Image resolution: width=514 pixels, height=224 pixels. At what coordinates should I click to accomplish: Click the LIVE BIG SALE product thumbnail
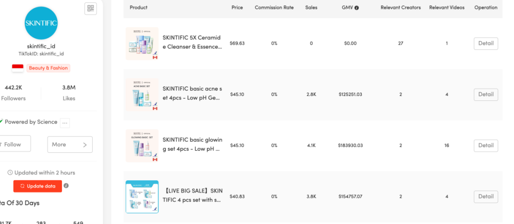(x=142, y=196)
